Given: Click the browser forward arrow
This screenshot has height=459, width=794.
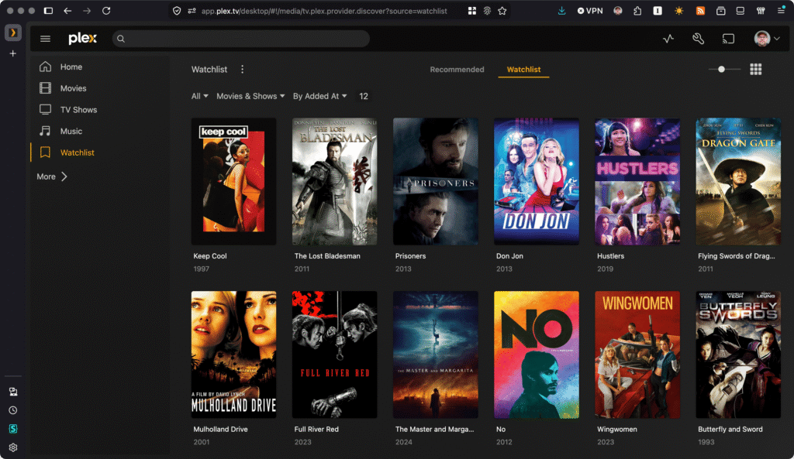Looking at the screenshot, I should tap(87, 11).
